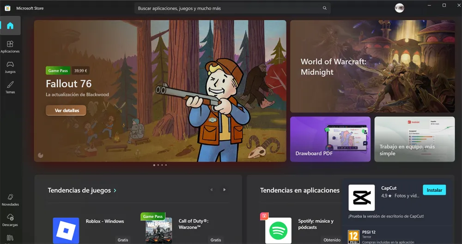
Task: Click the CapCut title in popup
Action: click(389, 188)
